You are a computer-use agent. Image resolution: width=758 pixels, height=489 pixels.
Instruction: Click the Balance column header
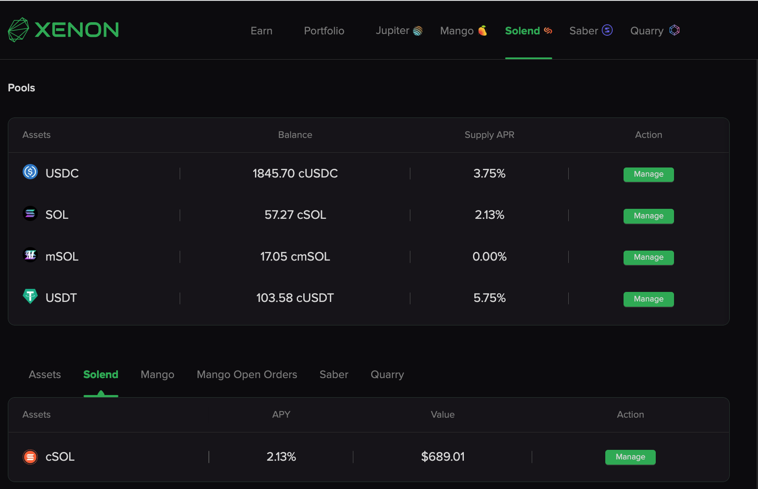[295, 135]
